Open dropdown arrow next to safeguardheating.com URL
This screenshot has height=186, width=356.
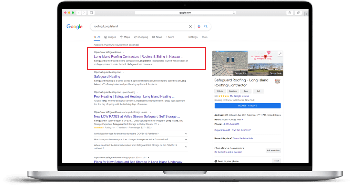123,72
